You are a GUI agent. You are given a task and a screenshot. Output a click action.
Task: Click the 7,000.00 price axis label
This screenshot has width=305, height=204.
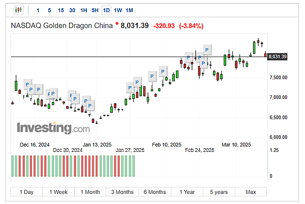pos(279,97)
